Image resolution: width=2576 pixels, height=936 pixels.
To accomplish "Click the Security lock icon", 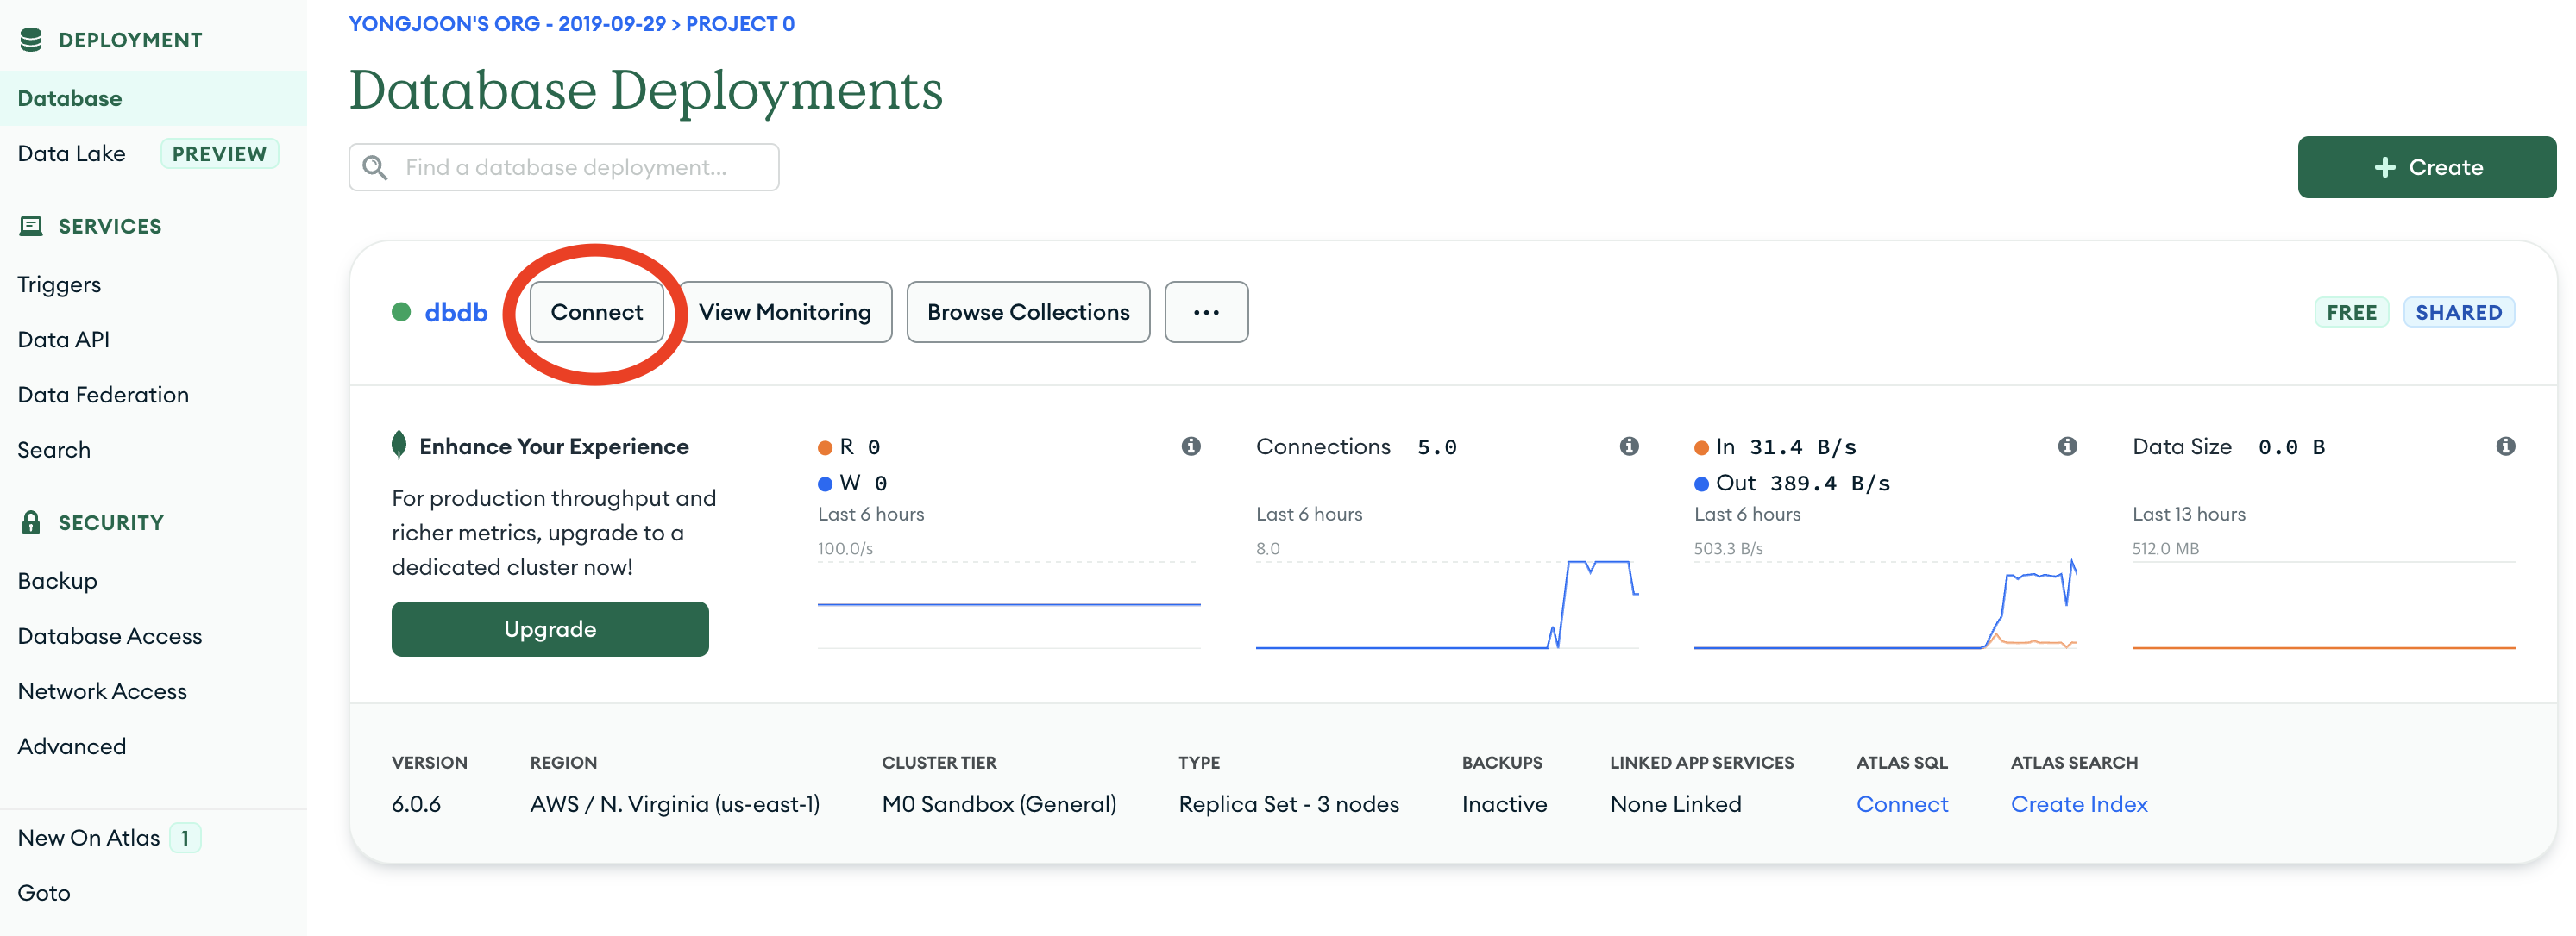I will [31, 522].
